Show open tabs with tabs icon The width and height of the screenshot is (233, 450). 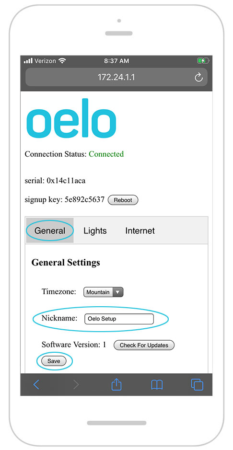197,384
